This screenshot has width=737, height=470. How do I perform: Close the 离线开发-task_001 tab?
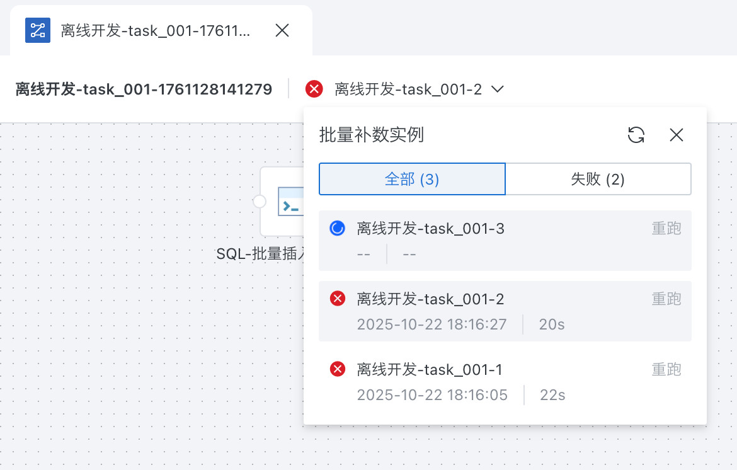[x=282, y=30]
